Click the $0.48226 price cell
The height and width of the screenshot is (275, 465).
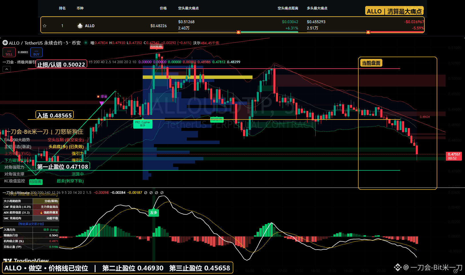159,26
